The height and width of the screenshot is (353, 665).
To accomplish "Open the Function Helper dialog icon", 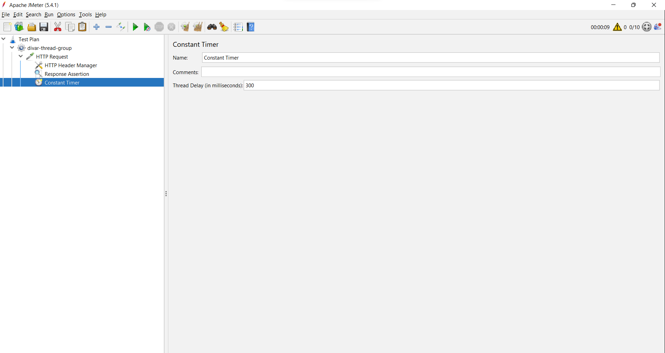I will [238, 27].
